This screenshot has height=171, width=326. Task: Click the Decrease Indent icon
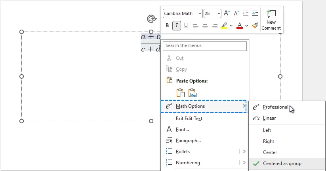246,13
